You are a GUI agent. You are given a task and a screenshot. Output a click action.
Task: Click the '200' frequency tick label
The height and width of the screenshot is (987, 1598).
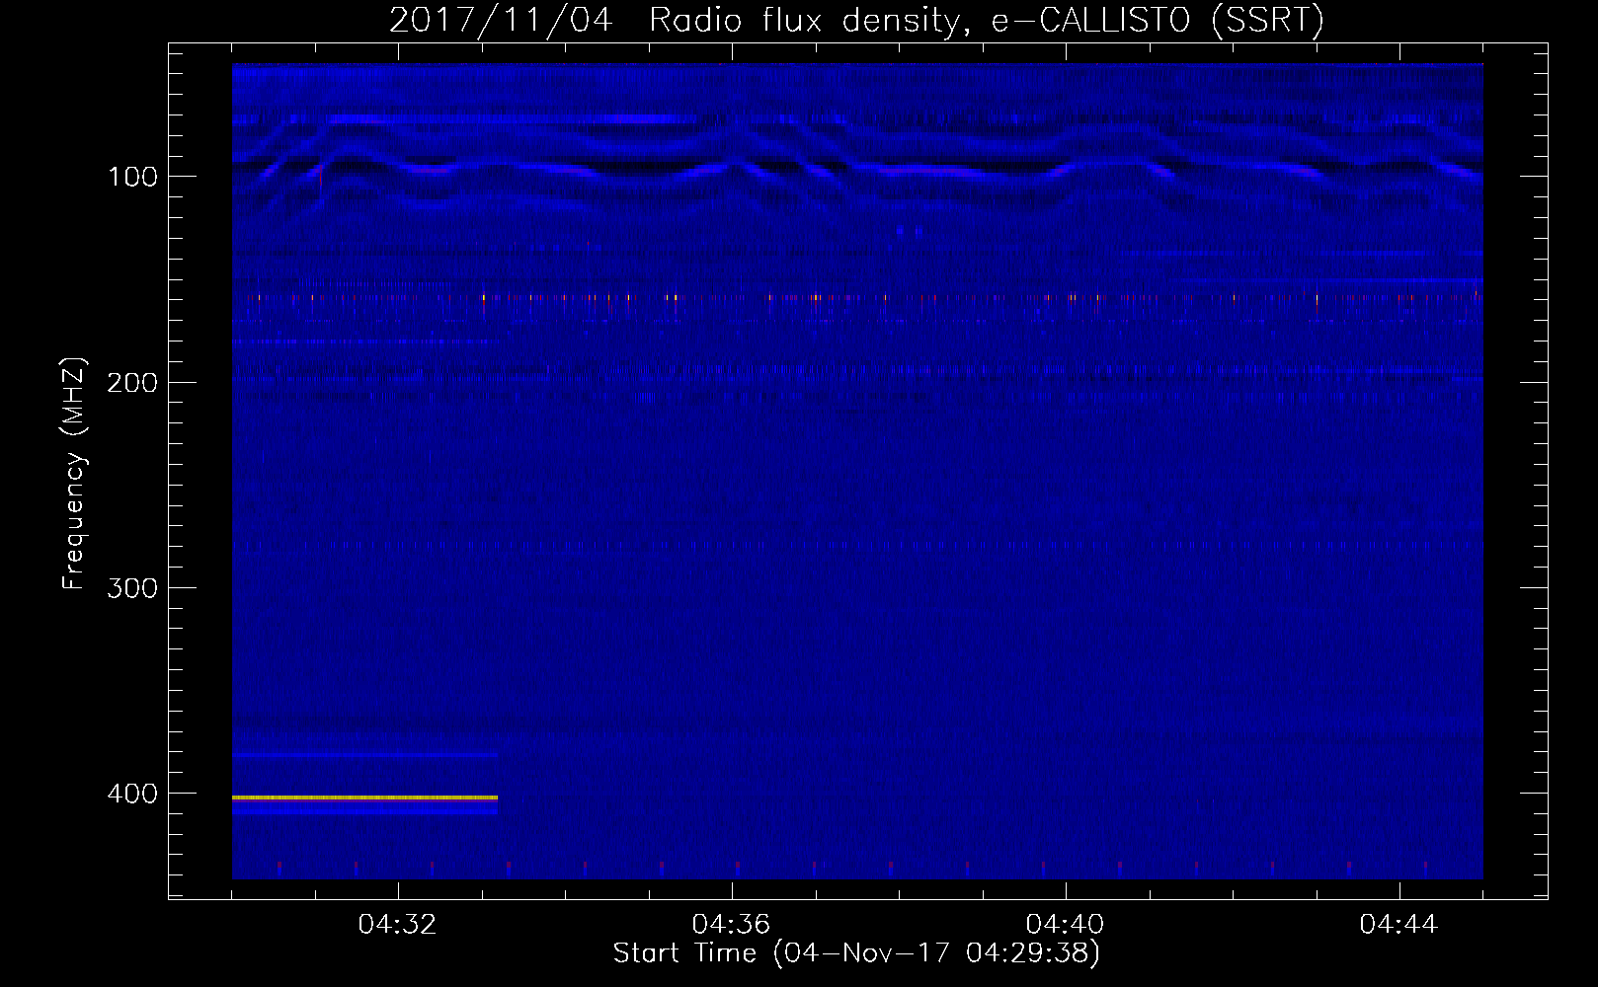(132, 383)
